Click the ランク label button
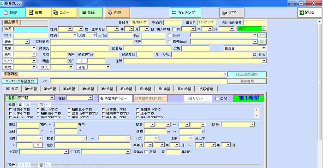Viewport: 323px width, 168px height. click(8, 61)
